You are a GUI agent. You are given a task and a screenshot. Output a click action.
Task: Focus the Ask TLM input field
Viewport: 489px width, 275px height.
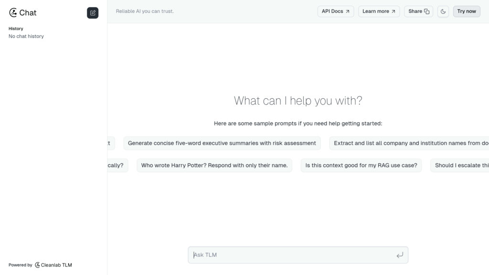point(298,255)
